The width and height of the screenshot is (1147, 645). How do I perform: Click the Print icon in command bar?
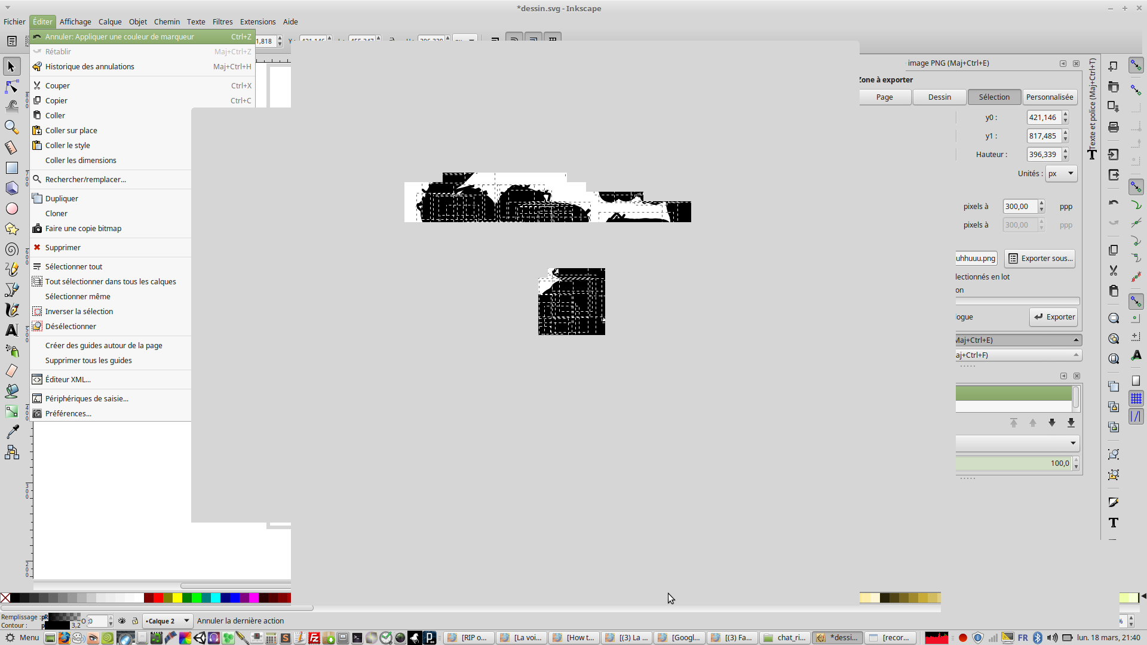click(x=1114, y=127)
